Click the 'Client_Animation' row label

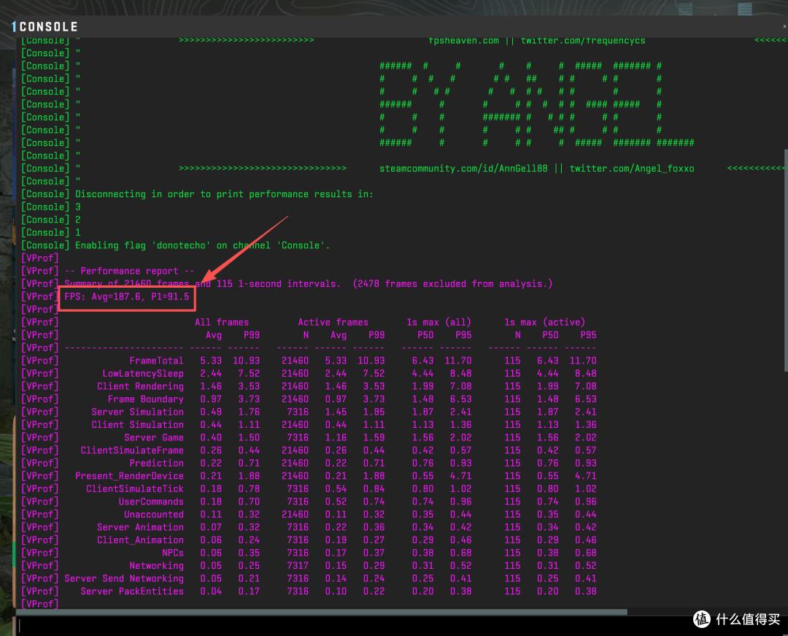(140, 540)
